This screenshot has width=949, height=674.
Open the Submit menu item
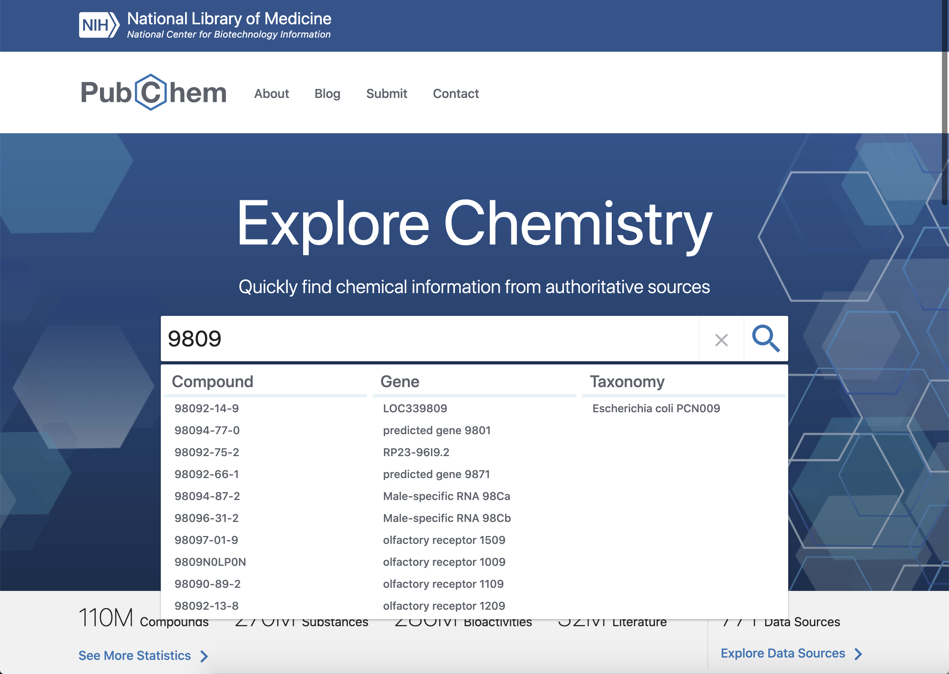pyautogui.click(x=386, y=93)
